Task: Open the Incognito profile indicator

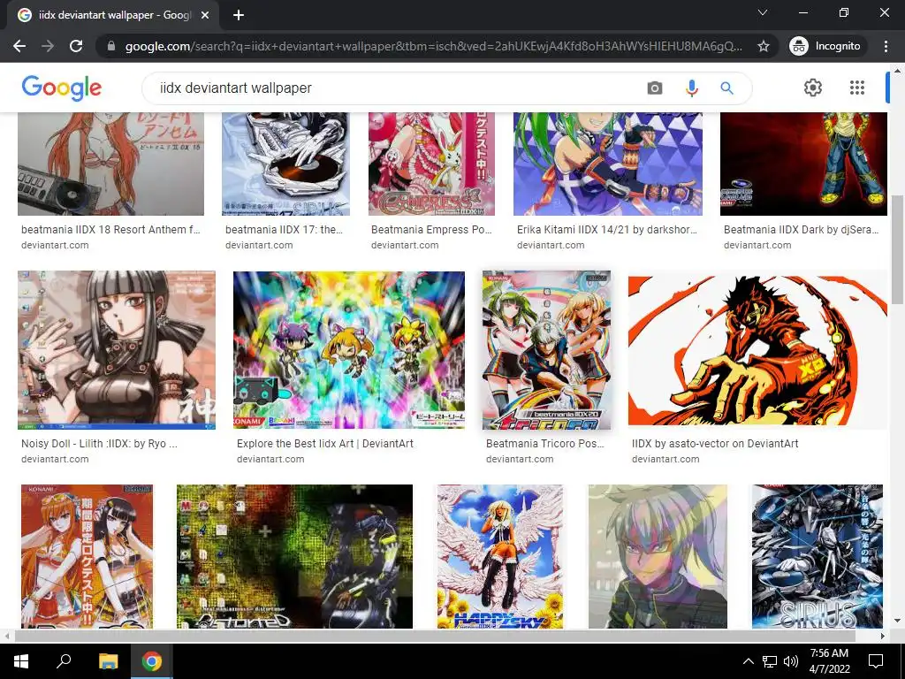Action: (825, 46)
